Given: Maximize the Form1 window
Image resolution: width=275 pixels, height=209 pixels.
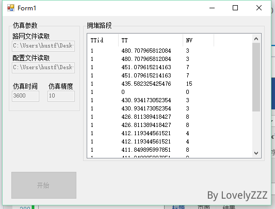Looking at the screenshot, I should click(235, 8).
